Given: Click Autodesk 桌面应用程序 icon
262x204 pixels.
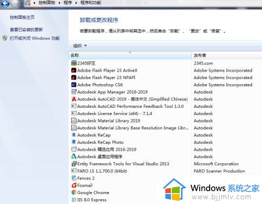Looking at the screenshot, I should pyautogui.click(x=74, y=156).
